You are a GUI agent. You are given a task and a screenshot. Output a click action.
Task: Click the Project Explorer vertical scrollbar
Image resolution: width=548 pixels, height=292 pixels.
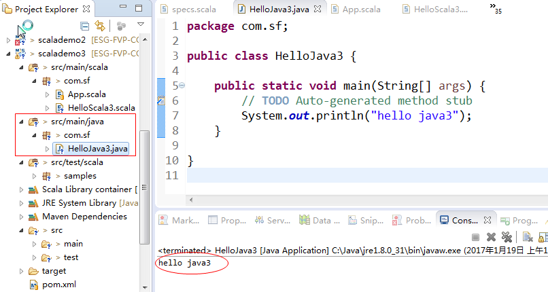coord(144,187)
